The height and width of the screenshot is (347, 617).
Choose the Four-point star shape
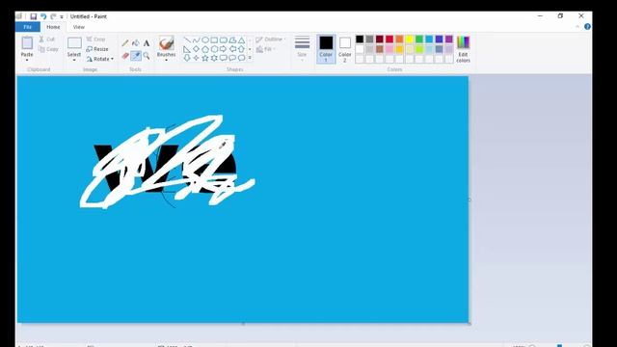[x=197, y=58]
